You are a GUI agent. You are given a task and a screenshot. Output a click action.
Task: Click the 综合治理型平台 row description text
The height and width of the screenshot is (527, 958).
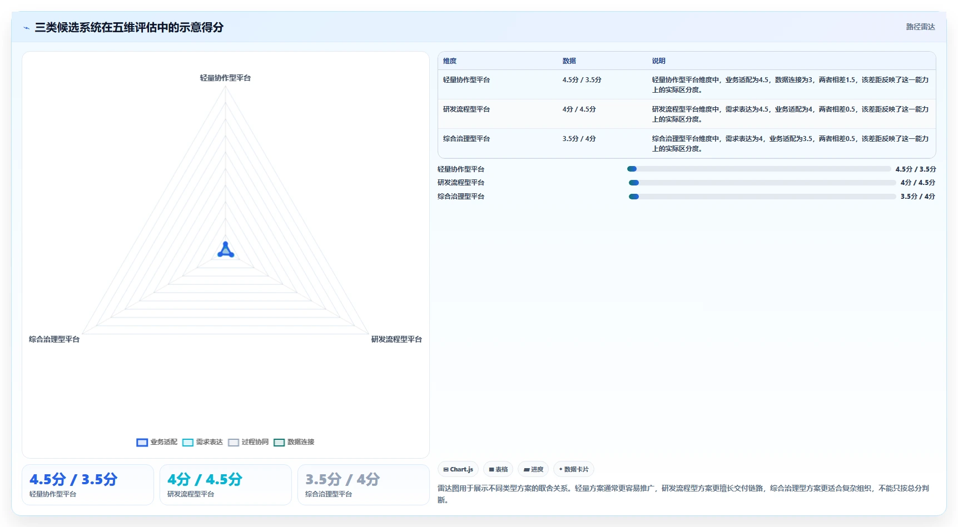790,144
